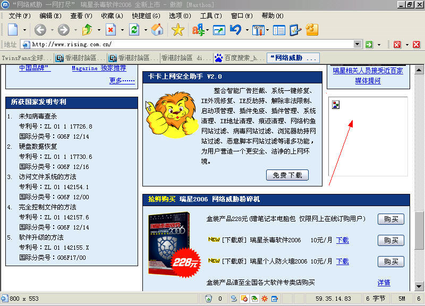
Task: Click the form fill checkmark pen icon
Action: (295, 30)
